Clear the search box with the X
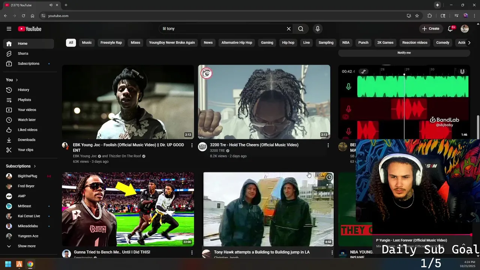Viewport: 480px width, 270px height. tap(289, 29)
